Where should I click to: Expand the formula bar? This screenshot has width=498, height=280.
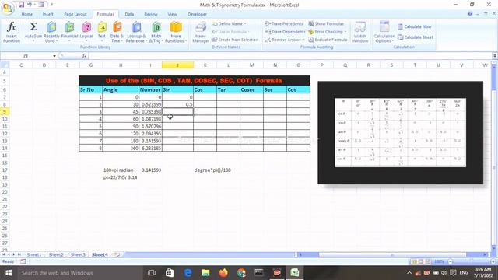point(495,56)
